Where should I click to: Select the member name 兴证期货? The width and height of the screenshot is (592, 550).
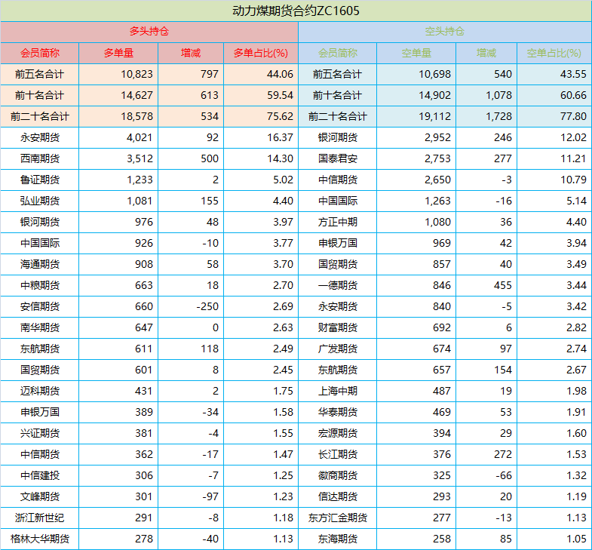pos(40,434)
